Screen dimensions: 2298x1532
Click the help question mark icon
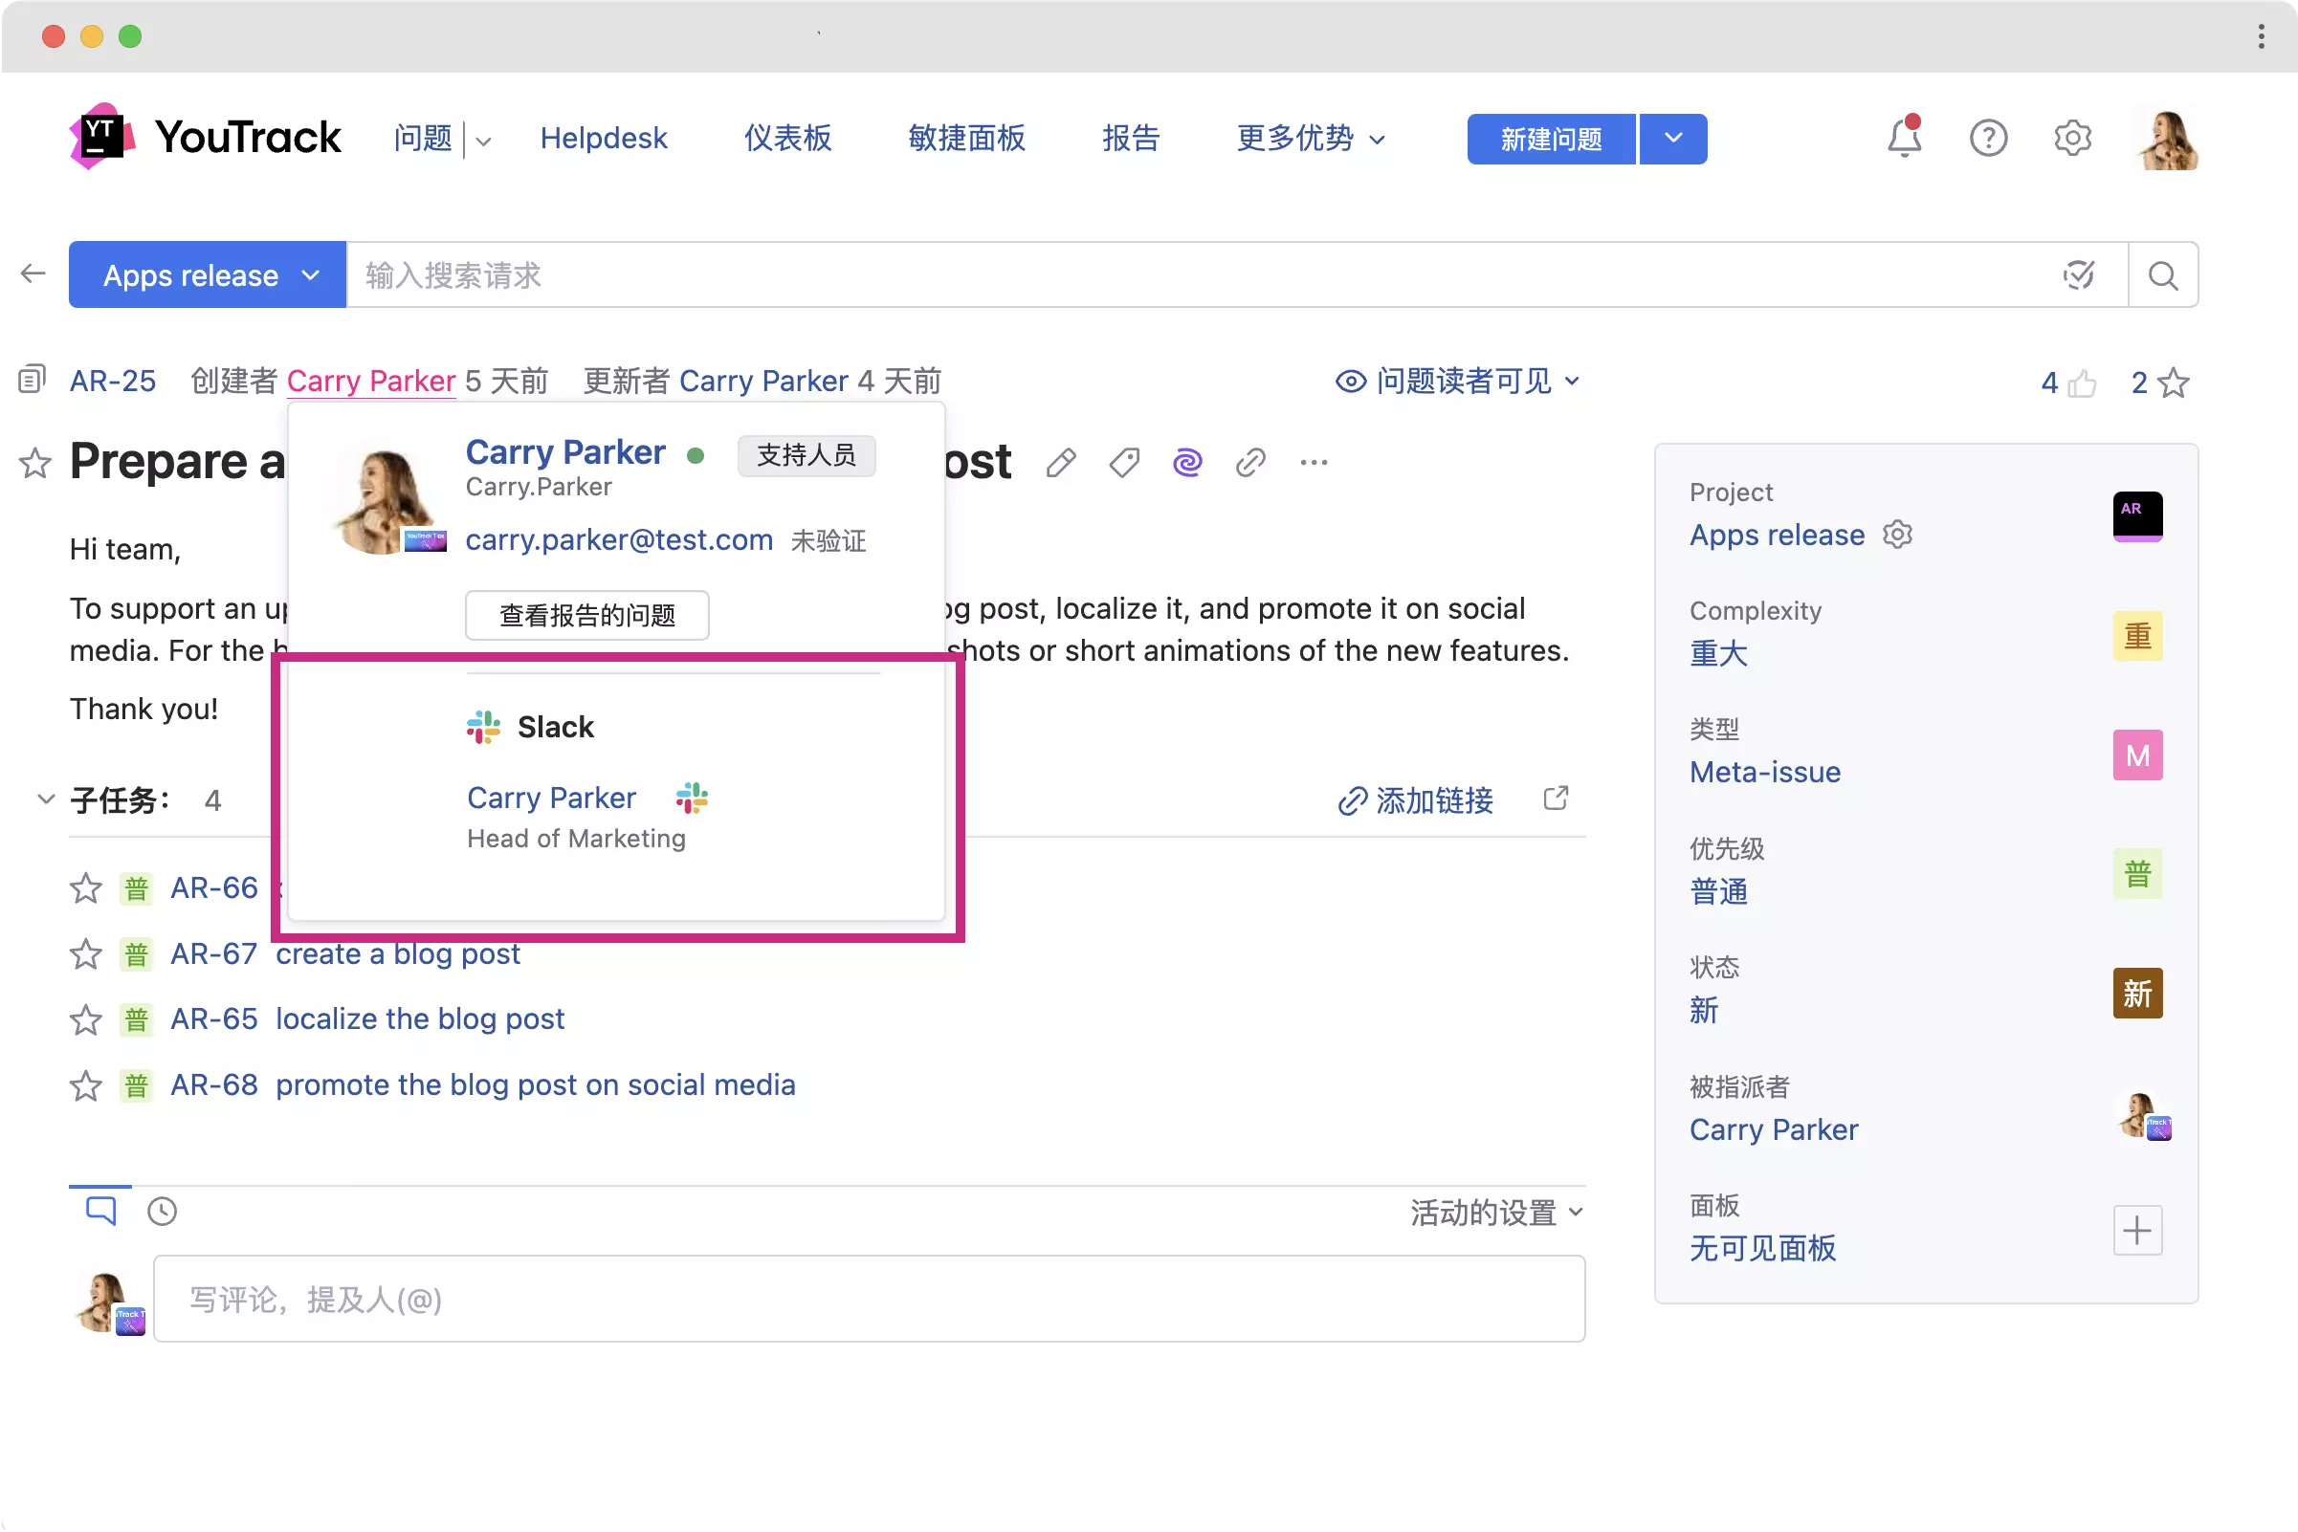click(1987, 138)
